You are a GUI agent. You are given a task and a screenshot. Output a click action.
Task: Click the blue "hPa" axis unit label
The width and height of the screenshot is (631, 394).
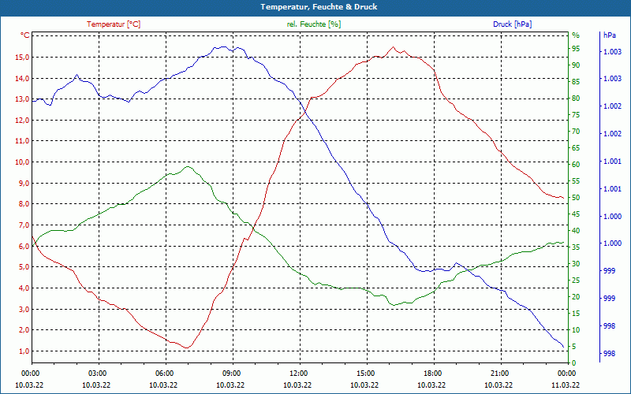pos(609,35)
